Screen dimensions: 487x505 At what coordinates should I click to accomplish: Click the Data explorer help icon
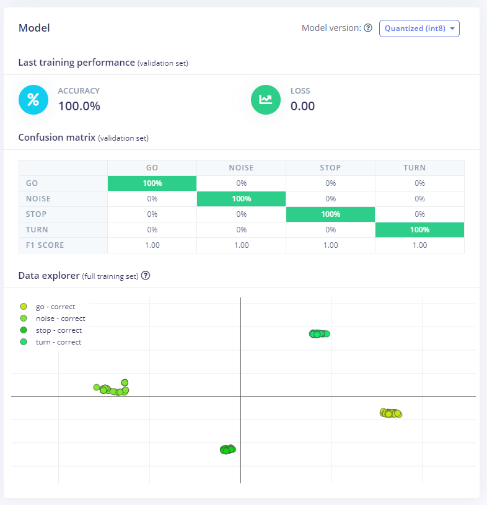pos(146,276)
